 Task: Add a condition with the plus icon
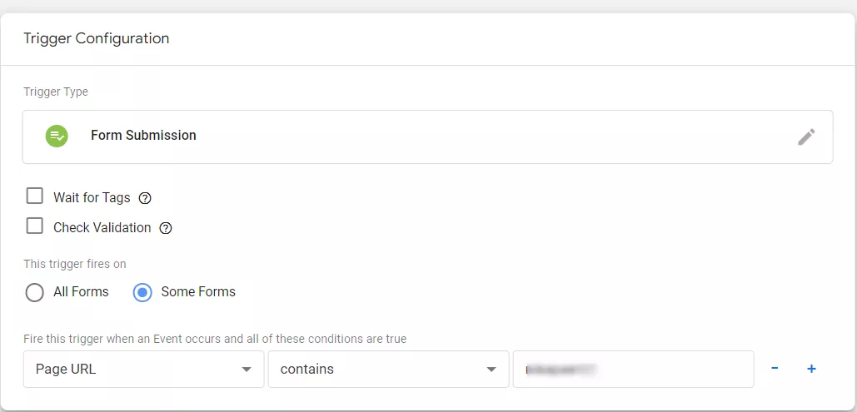[x=812, y=369]
